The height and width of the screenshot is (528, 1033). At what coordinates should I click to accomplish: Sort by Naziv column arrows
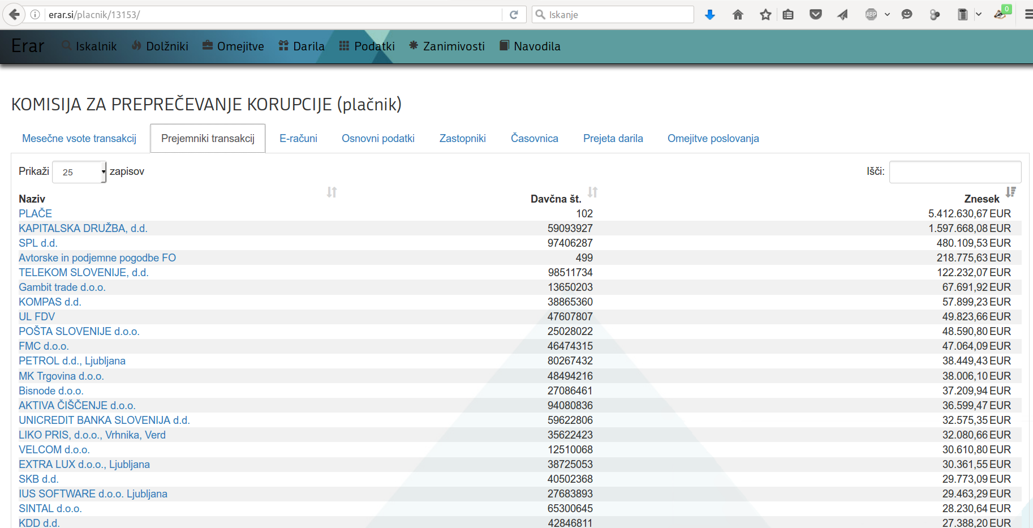tap(332, 192)
